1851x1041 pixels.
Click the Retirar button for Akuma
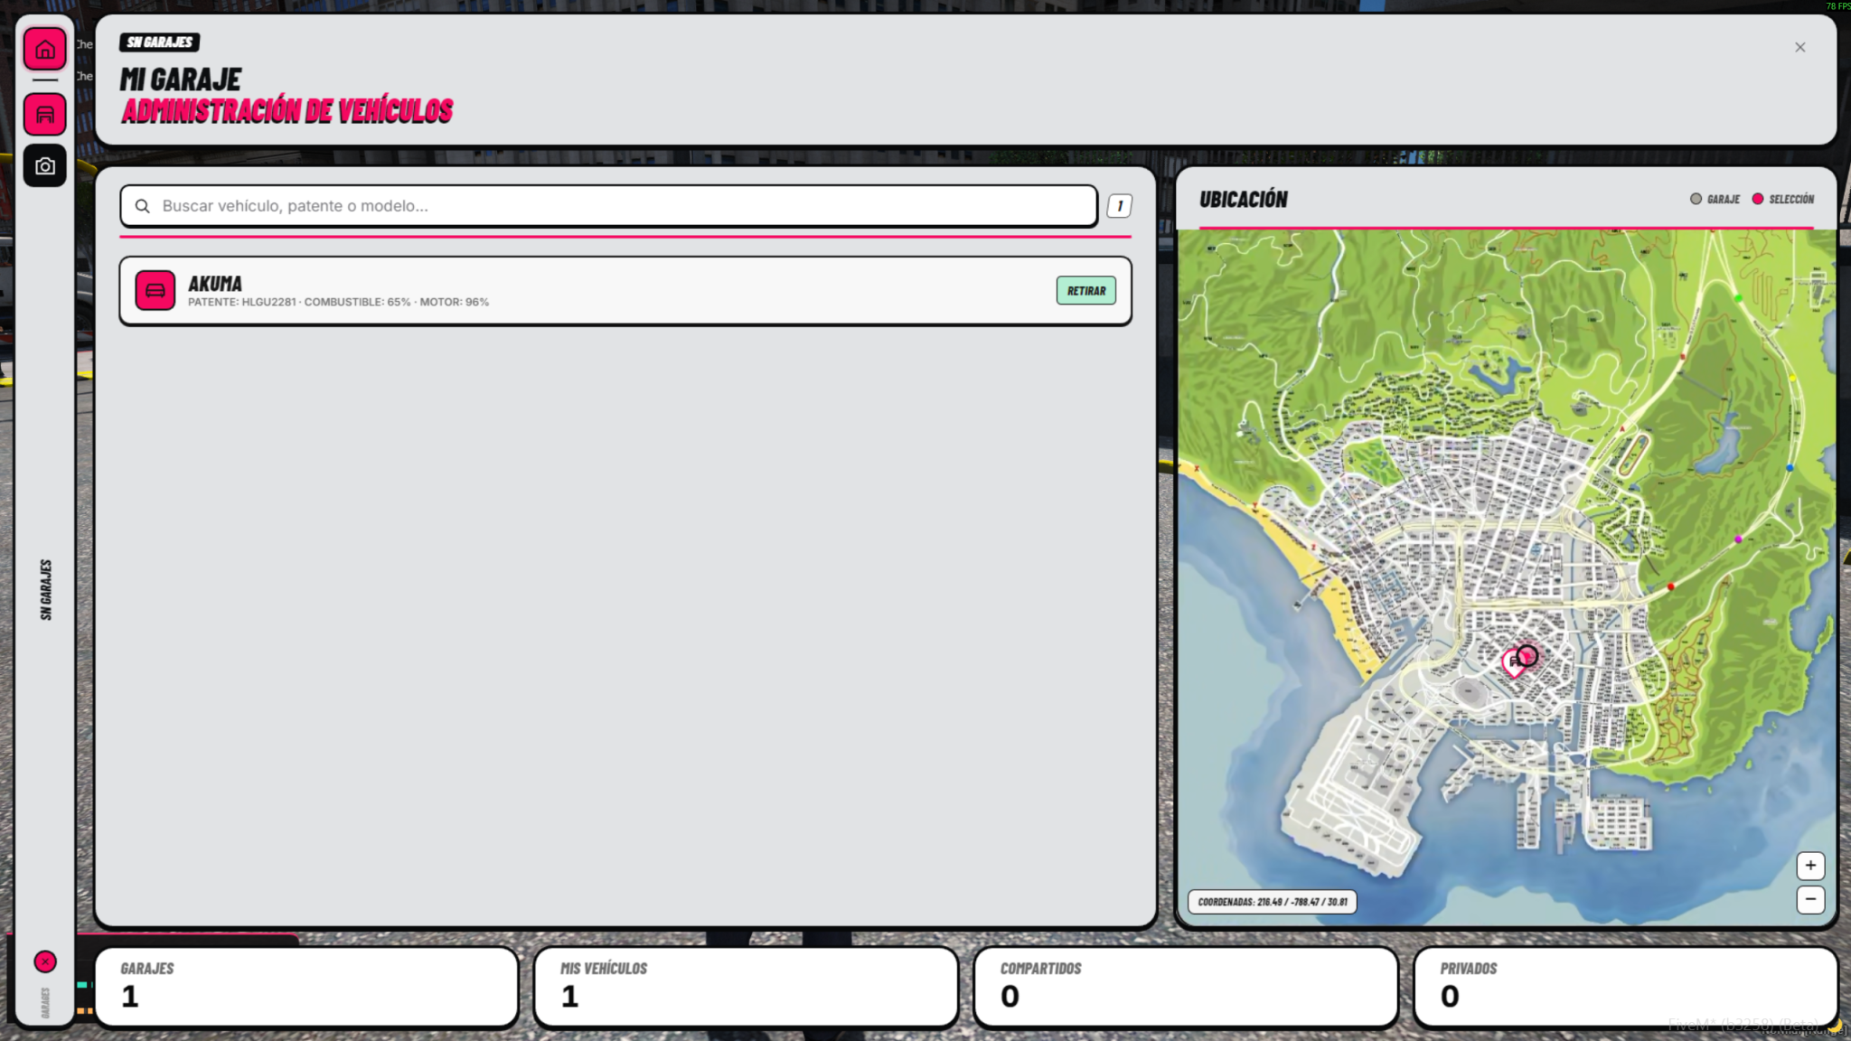(x=1086, y=291)
